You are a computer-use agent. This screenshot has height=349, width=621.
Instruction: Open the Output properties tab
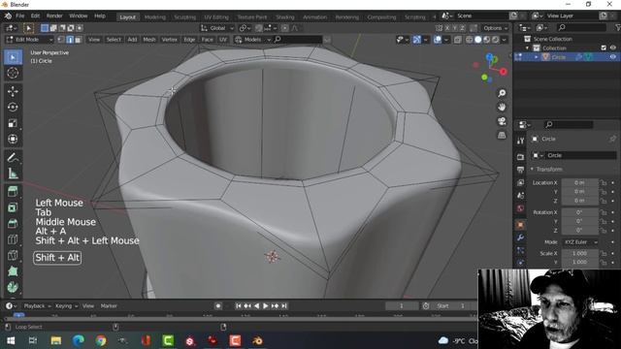[x=520, y=170]
